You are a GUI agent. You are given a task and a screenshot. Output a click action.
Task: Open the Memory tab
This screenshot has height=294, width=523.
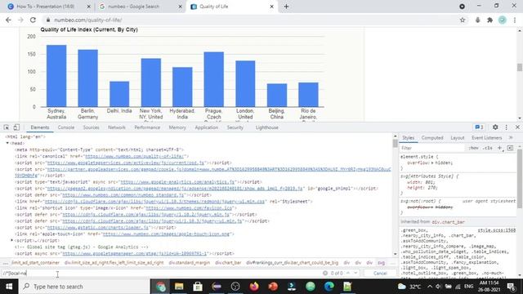tap(177, 127)
